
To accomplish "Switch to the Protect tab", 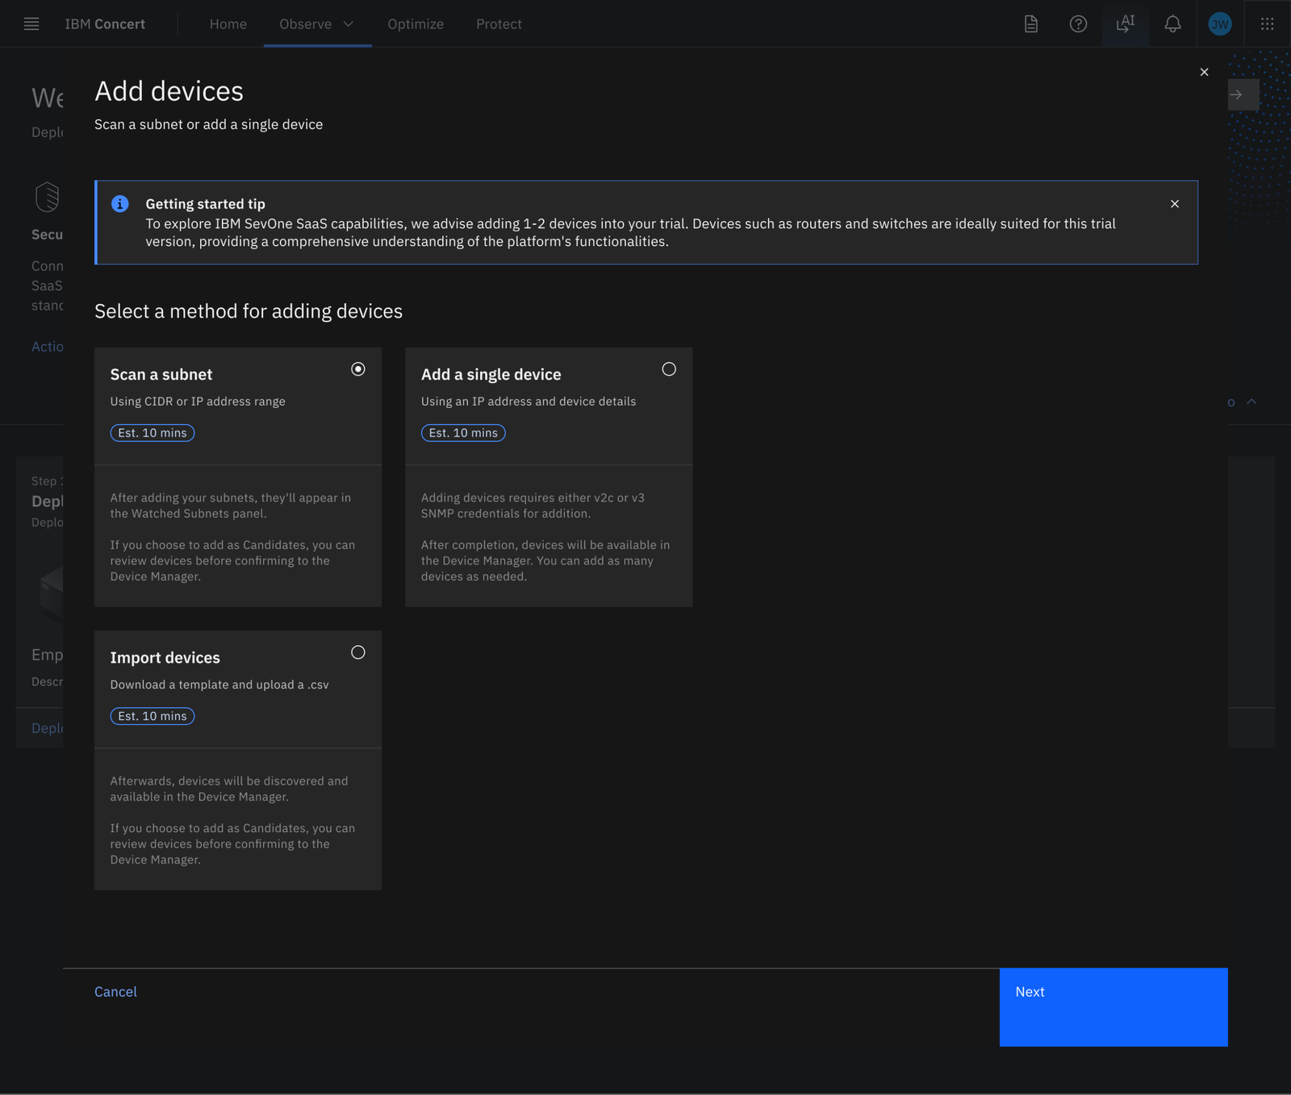I will point(499,23).
